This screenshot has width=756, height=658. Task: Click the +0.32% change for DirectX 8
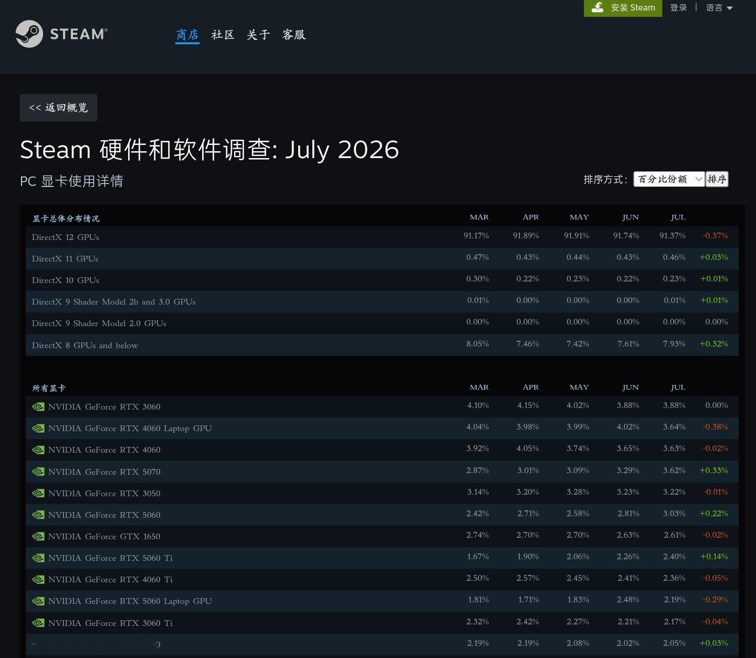point(713,344)
